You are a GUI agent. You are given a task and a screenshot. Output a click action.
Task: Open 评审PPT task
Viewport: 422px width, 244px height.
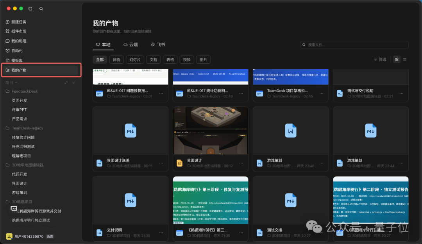(x=19, y=109)
